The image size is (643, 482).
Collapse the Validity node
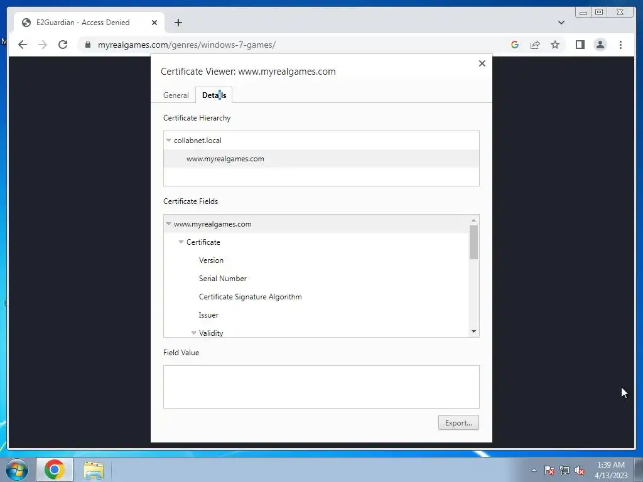click(193, 333)
